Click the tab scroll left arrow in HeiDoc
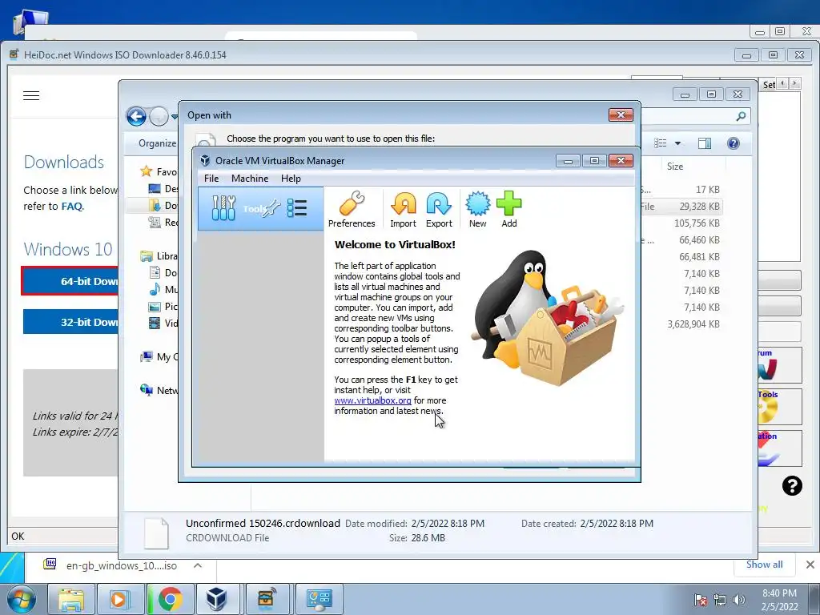The height and width of the screenshot is (615, 820). (782, 83)
